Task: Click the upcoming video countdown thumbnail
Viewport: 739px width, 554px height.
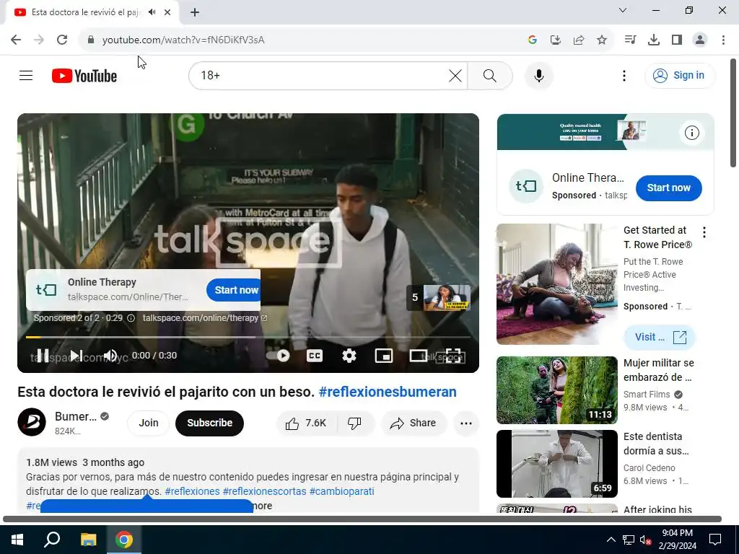Action: coord(446,297)
